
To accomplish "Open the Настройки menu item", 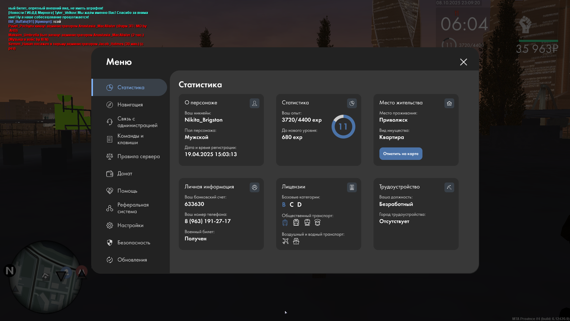I will (130, 225).
